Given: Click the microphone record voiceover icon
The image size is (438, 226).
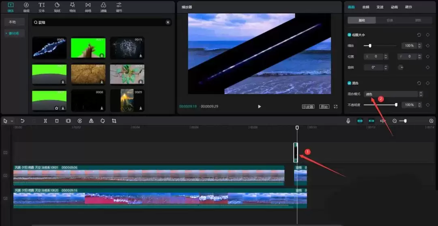Looking at the screenshot, I should point(348,121).
